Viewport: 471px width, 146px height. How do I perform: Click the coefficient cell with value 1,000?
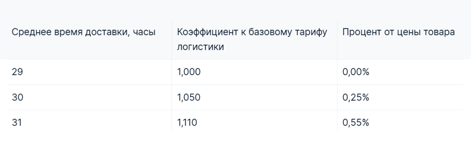click(x=254, y=72)
